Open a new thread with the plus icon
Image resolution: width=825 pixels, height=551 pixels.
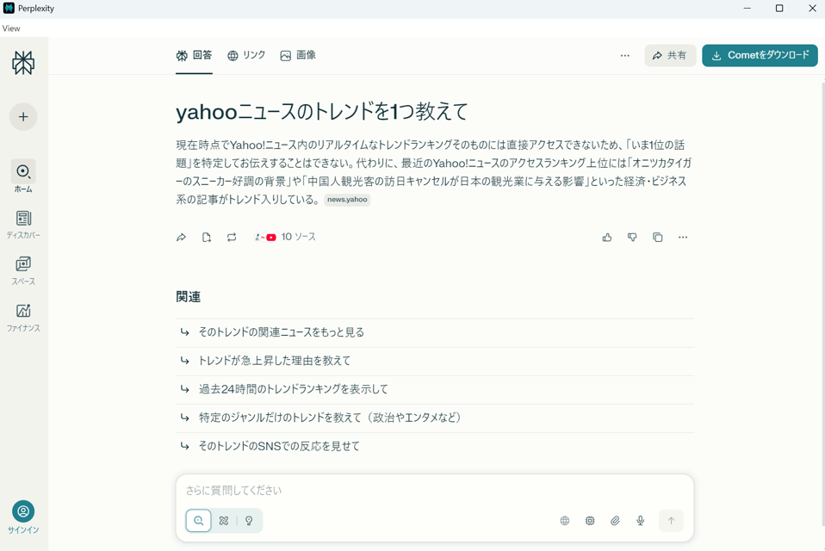tap(22, 116)
